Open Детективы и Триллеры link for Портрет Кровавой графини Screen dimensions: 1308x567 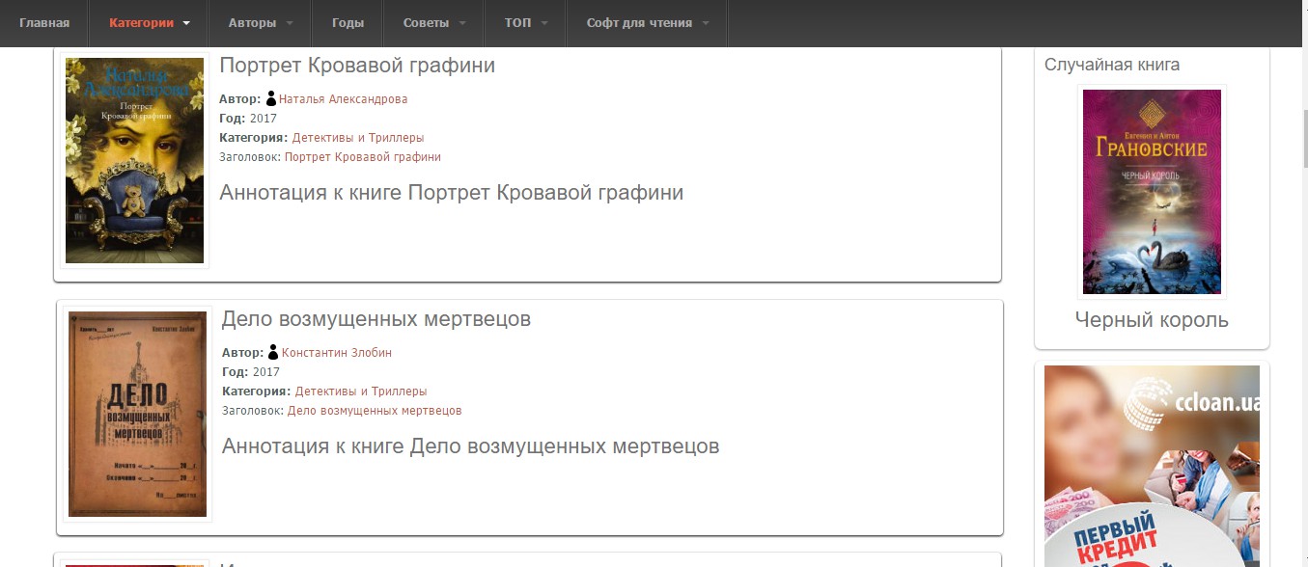pyautogui.click(x=358, y=138)
